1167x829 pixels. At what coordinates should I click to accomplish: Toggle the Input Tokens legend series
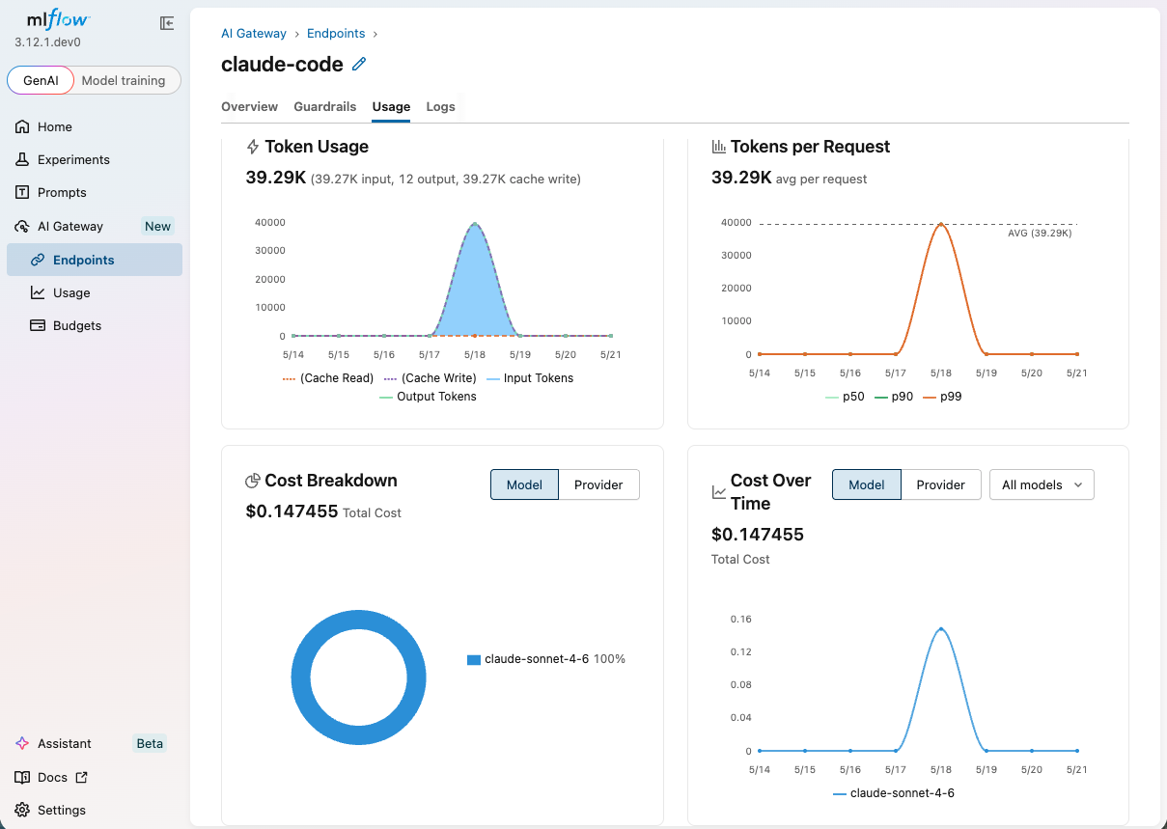pyautogui.click(x=530, y=378)
